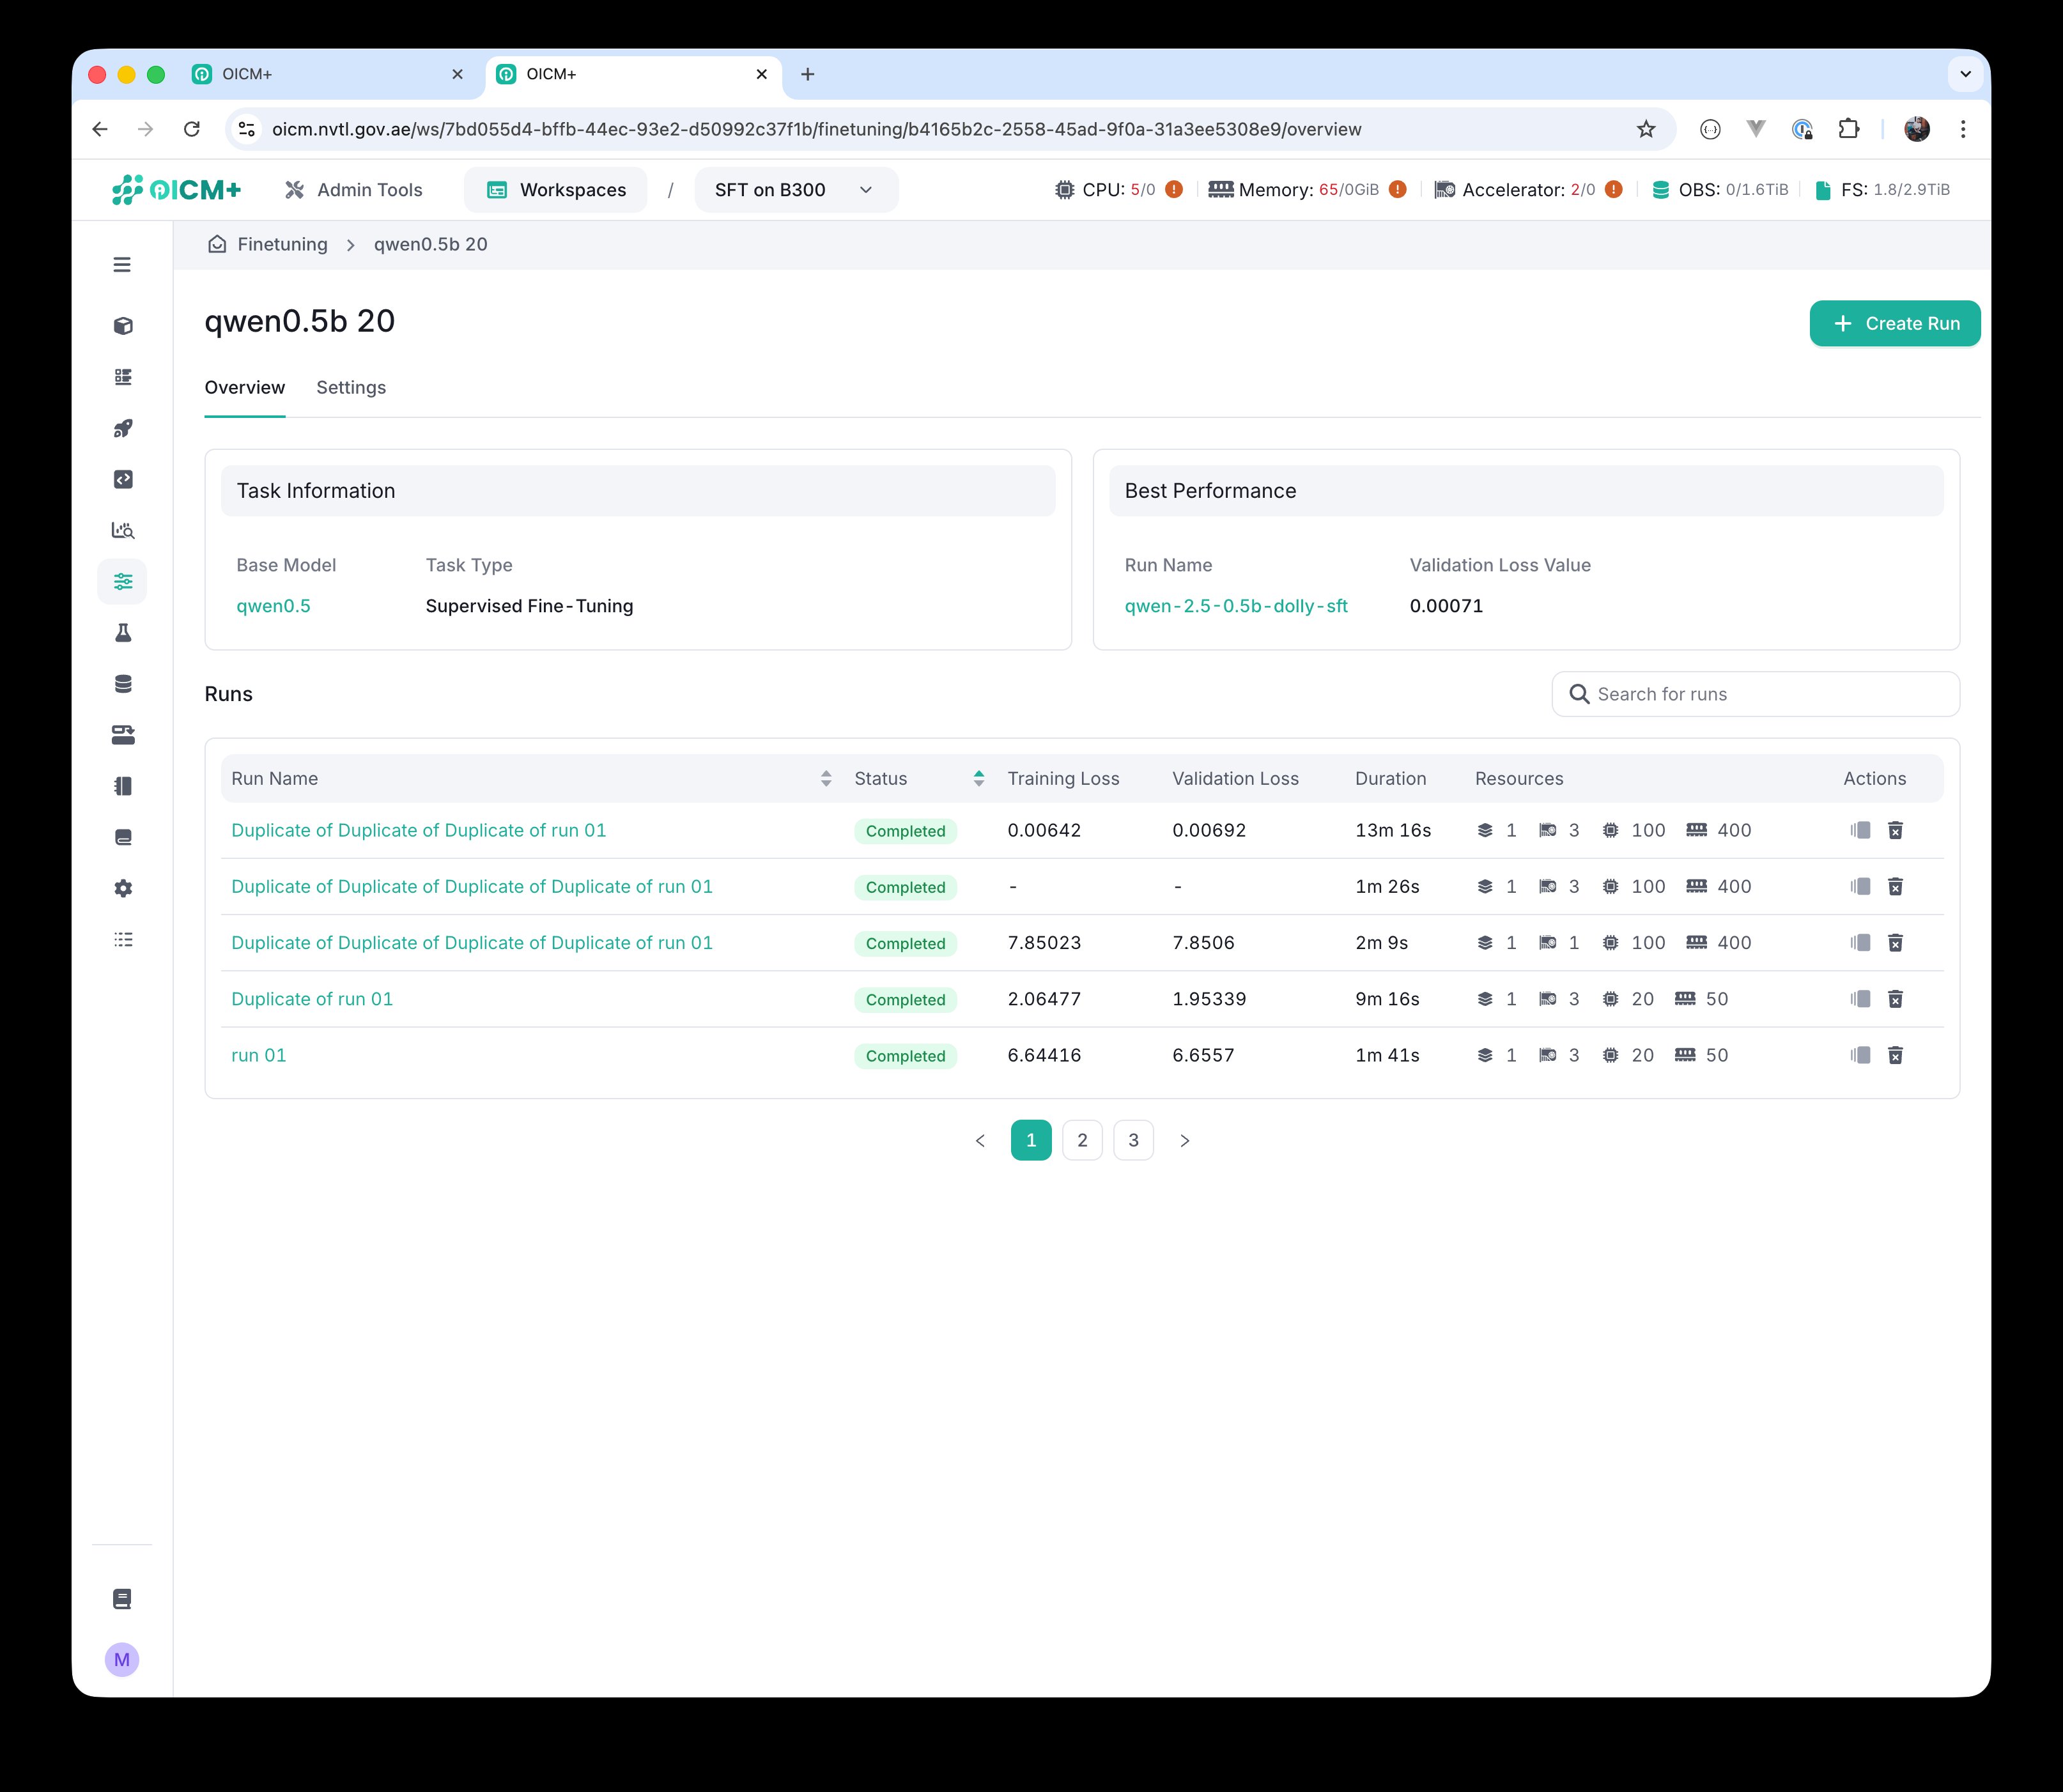Open the rocket deployments icon in sidebar
Image resolution: width=2063 pixels, height=1792 pixels.
pos(123,428)
